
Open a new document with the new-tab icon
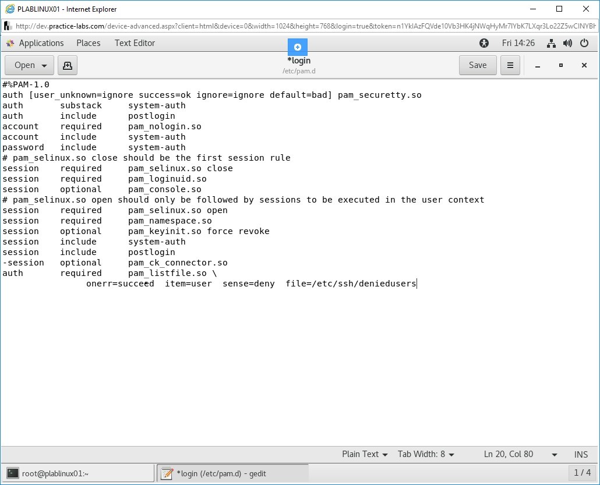[x=67, y=65]
